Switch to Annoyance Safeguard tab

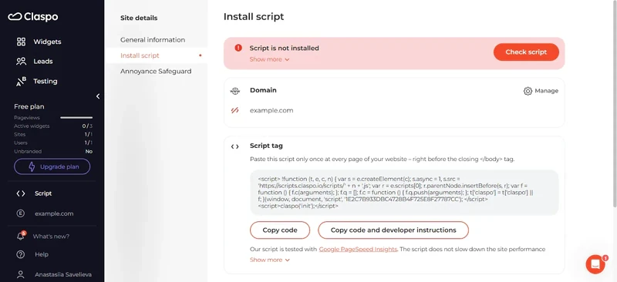click(x=156, y=71)
